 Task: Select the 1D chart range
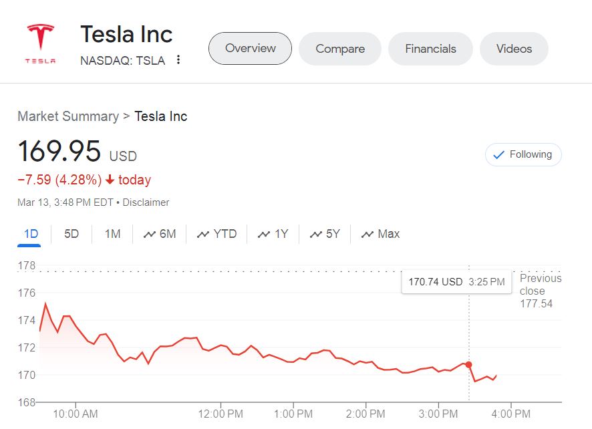click(x=31, y=234)
